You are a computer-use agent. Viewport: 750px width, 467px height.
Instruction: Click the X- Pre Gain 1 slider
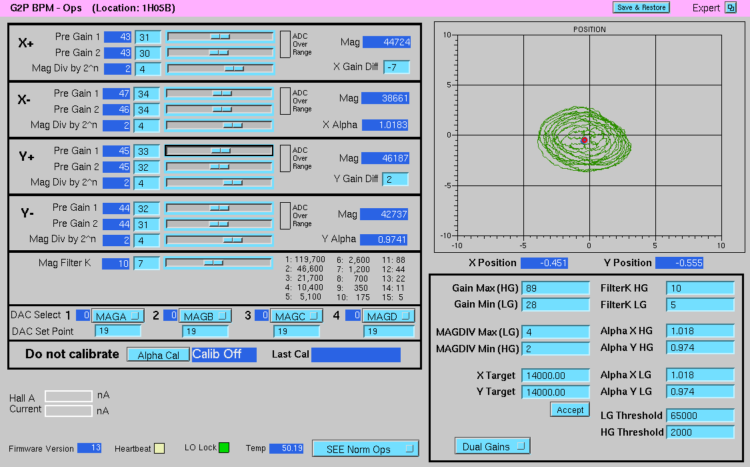pos(219,93)
